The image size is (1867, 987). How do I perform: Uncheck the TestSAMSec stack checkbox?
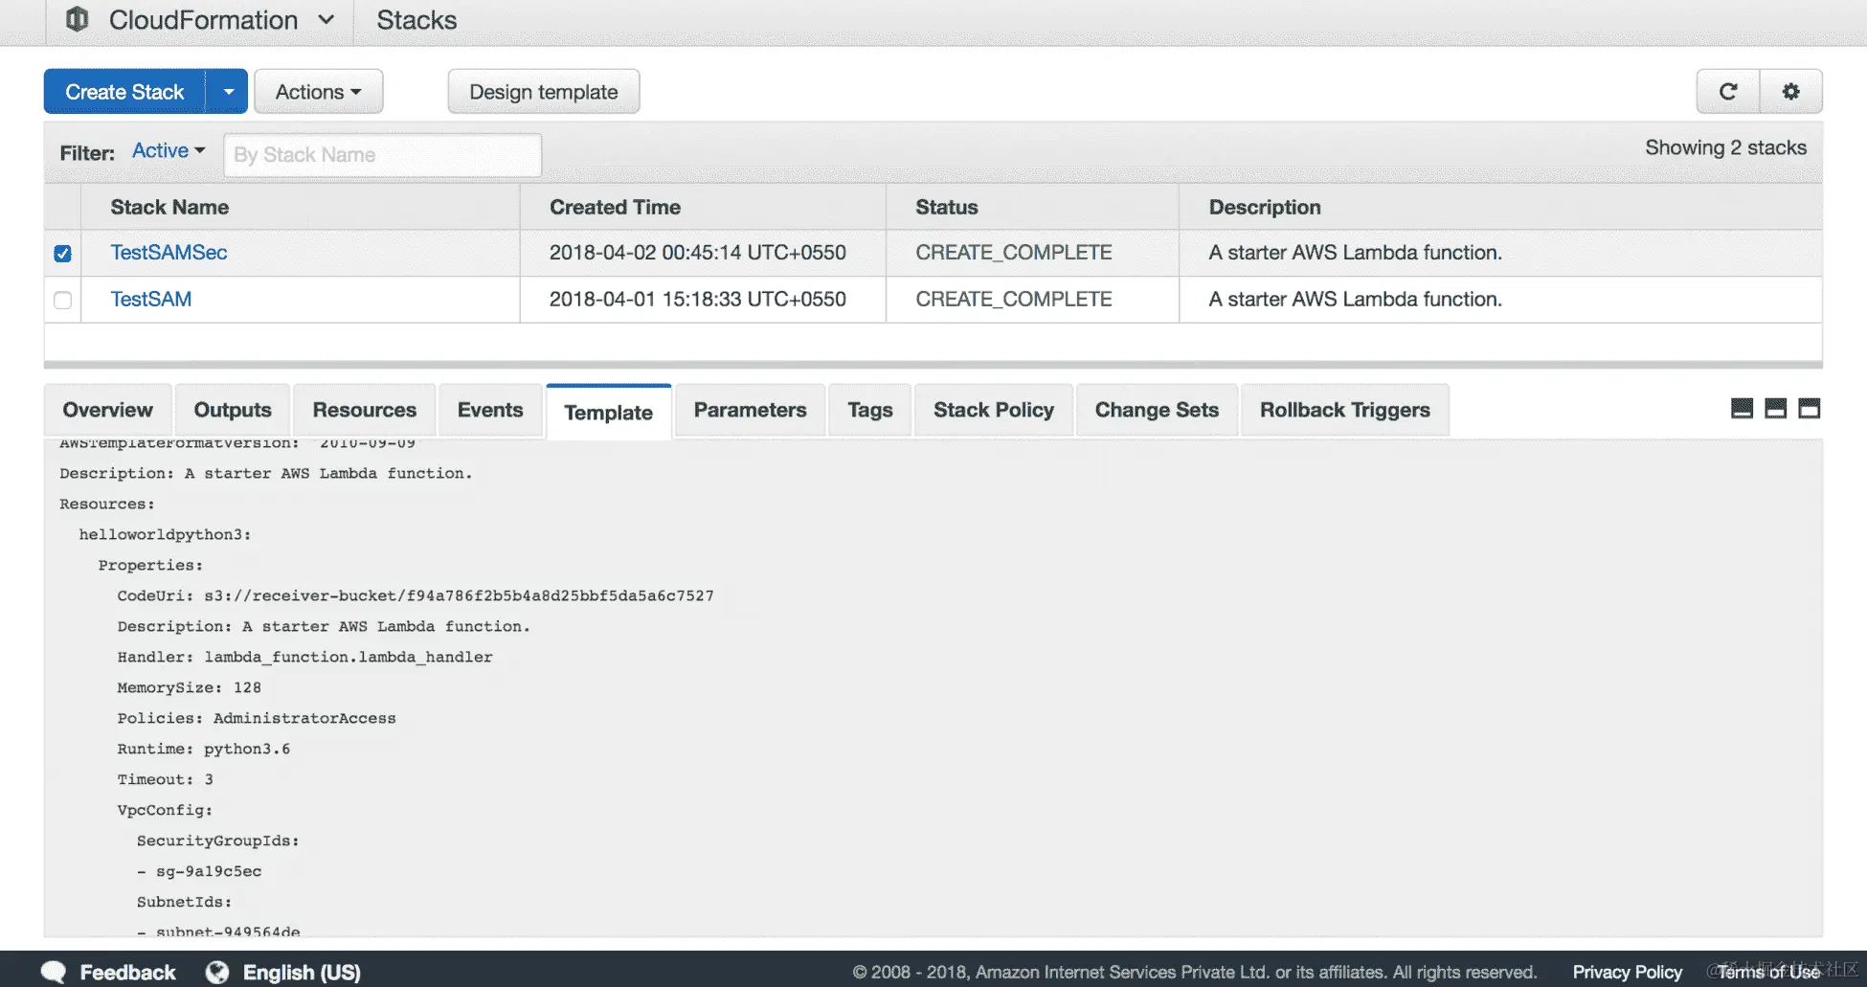click(x=62, y=254)
